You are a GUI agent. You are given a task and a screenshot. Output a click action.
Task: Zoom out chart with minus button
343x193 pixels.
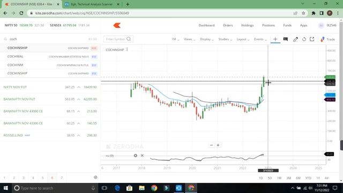click(x=211, y=145)
